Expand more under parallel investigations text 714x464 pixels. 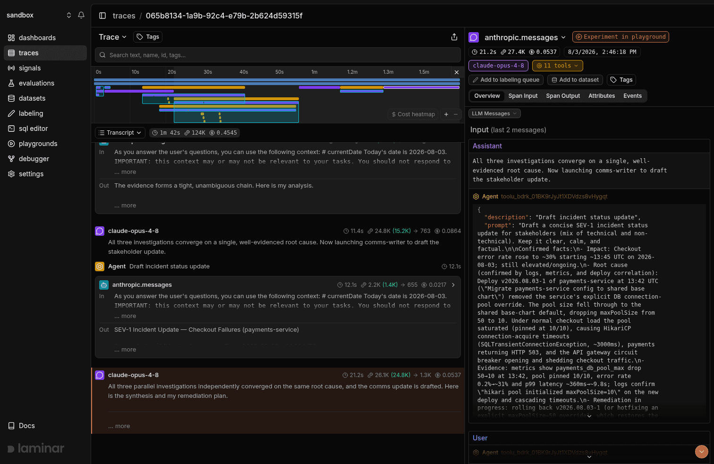tap(119, 426)
